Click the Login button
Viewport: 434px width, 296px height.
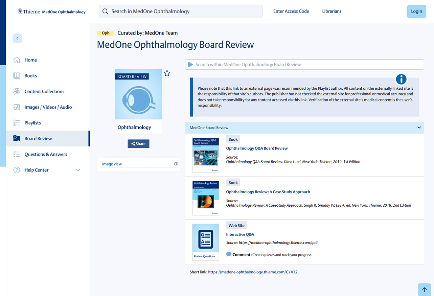pos(416,11)
